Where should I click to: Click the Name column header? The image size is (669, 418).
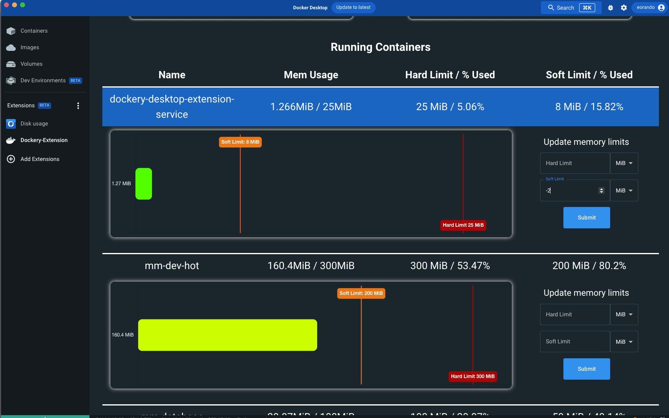pos(172,75)
